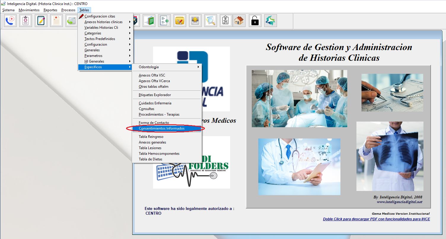Open the Reportes menu
446x239 pixels.
point(50,10)
